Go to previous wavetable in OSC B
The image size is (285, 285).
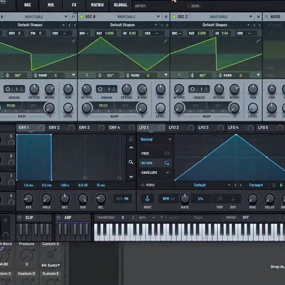pos(162,25)
